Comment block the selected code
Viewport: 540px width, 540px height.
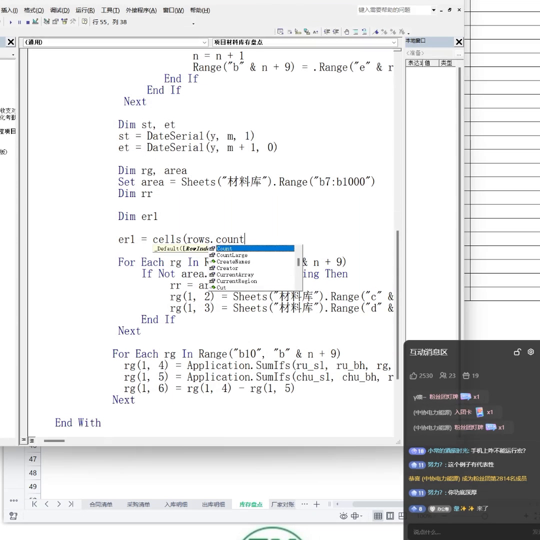(x=355, y=31)
